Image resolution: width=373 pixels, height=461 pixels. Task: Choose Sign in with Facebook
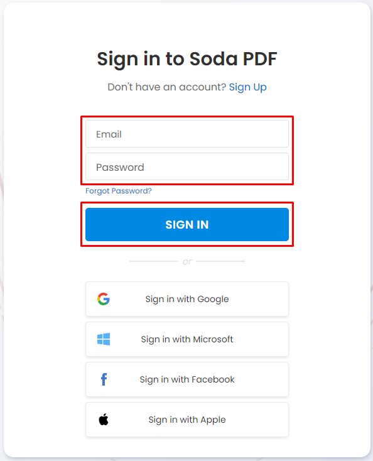tap(187, 379)
